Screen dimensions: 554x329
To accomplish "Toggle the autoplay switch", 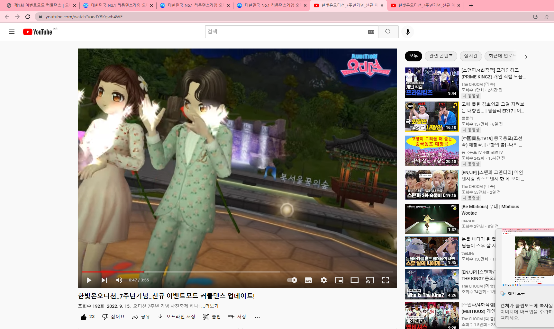I will pyautogui.click(x=292, y=280).
